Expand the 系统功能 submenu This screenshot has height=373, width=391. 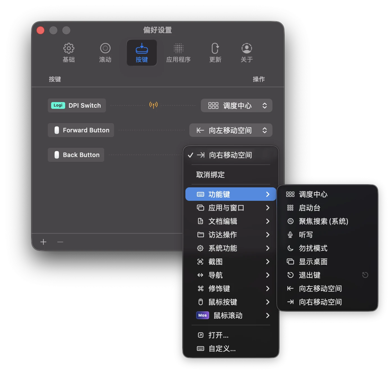231,248
